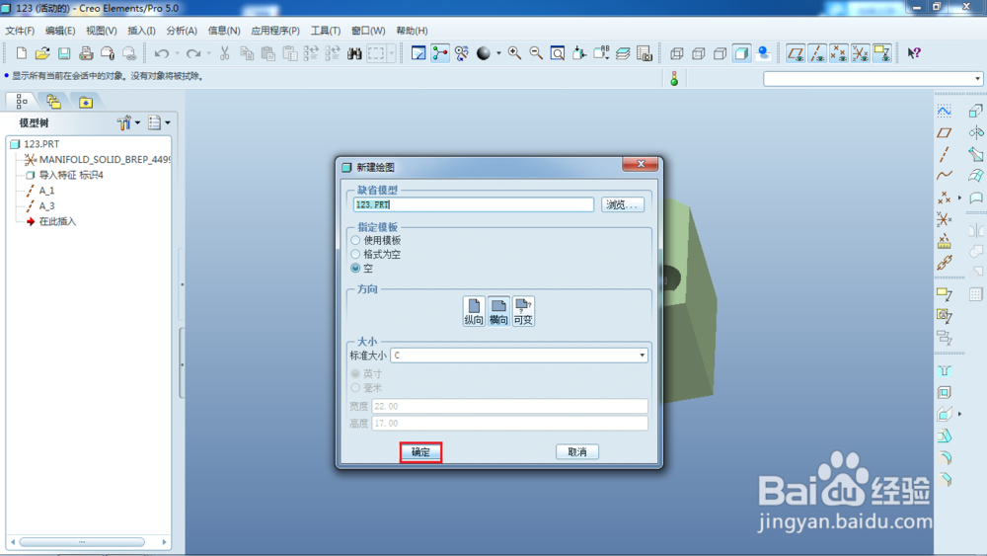The height and width of the screenshot is (556, 987).
Task: Switch to the folder browser navigator tab
Action: 53,101
